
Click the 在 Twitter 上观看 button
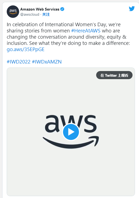[114, 75]
